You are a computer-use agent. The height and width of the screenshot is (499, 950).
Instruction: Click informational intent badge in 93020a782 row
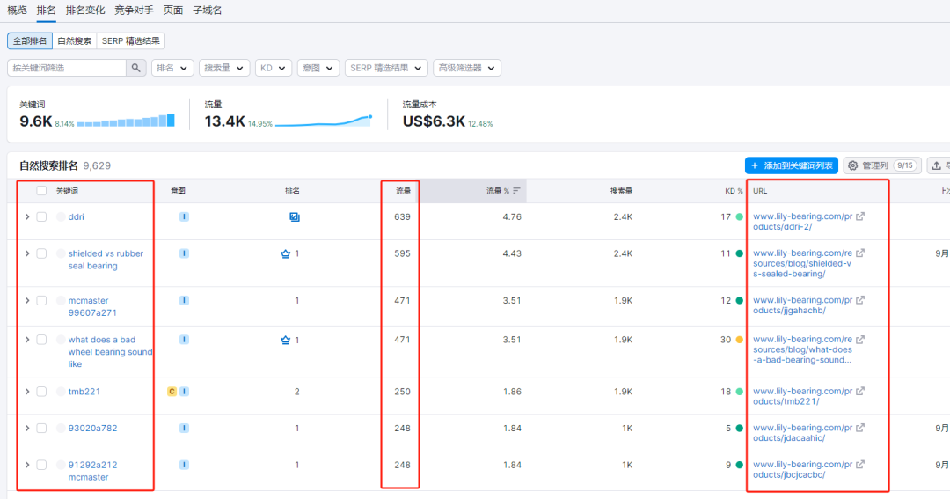pos(184,428)
